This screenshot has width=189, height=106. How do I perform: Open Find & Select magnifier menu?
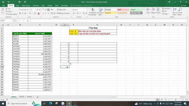pos(180,11)
